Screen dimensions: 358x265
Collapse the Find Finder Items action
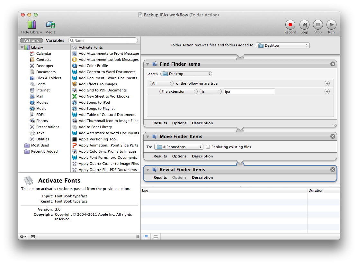click(148, 64)
